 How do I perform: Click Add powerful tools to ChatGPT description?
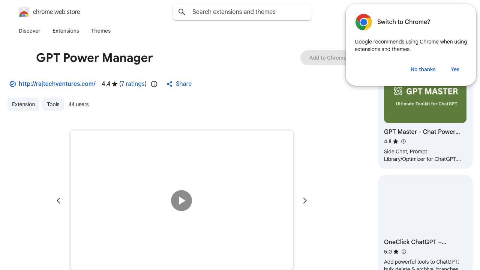click(x=421, y=265)
